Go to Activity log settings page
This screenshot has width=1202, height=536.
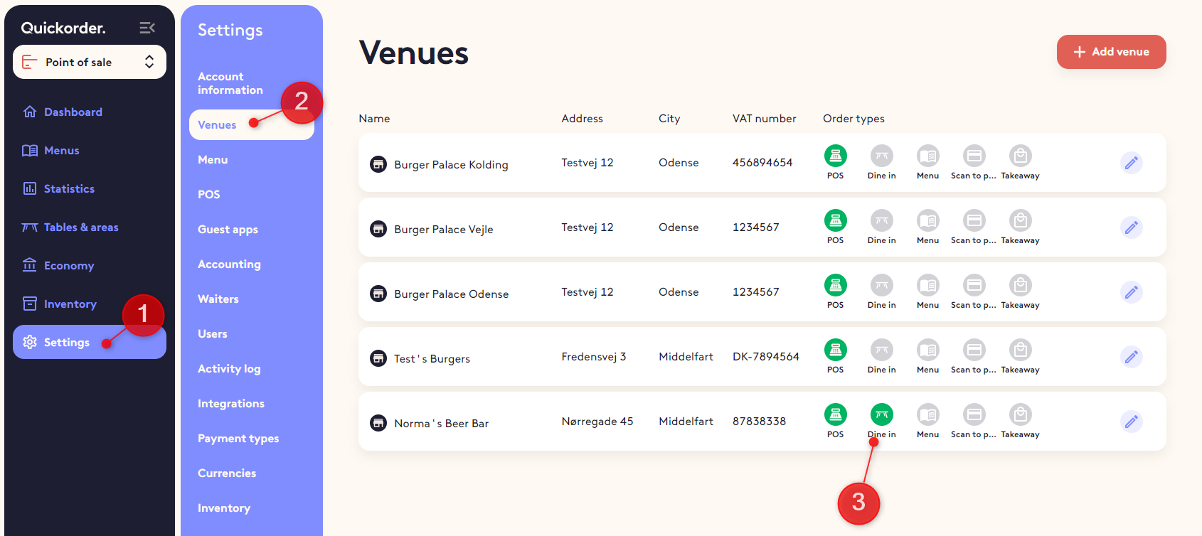[229, 369]
